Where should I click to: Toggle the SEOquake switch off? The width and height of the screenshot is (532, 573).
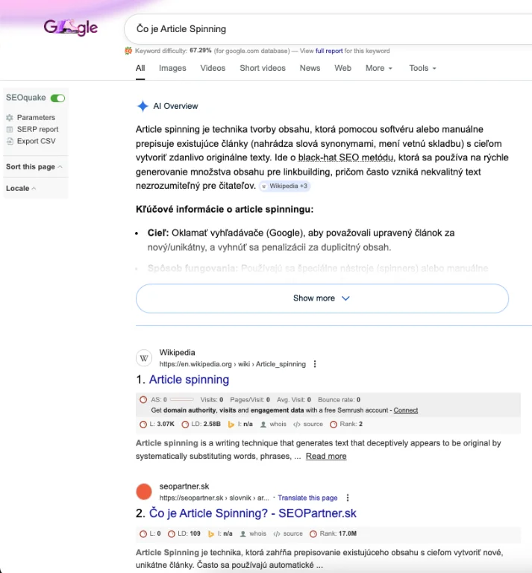click(x=57, y=98)
